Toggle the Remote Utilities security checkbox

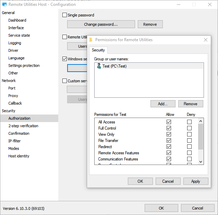[x=64, y=37]
